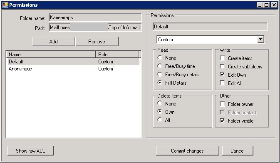
Task: Set Delete items to None
Action: click(x=160, y=103)
